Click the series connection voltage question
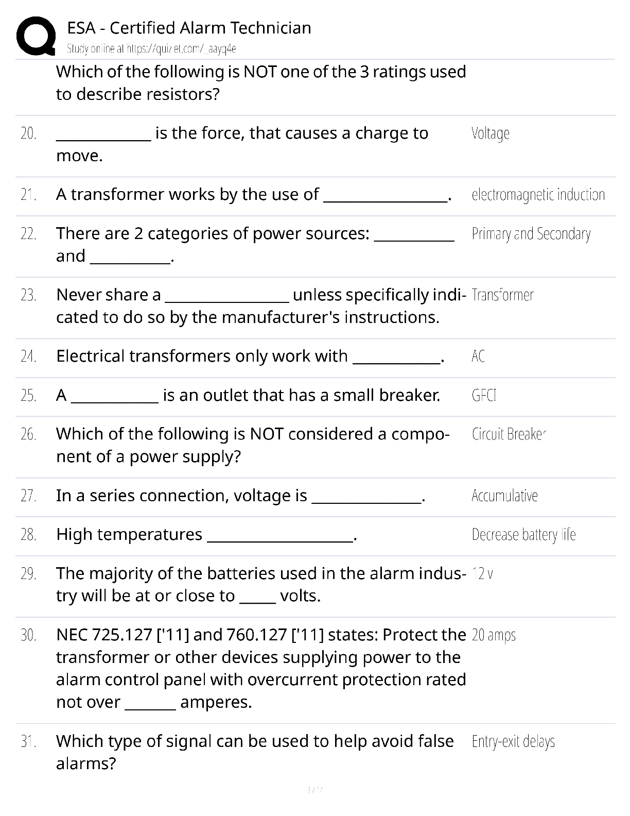 click(x=240, y=496)
